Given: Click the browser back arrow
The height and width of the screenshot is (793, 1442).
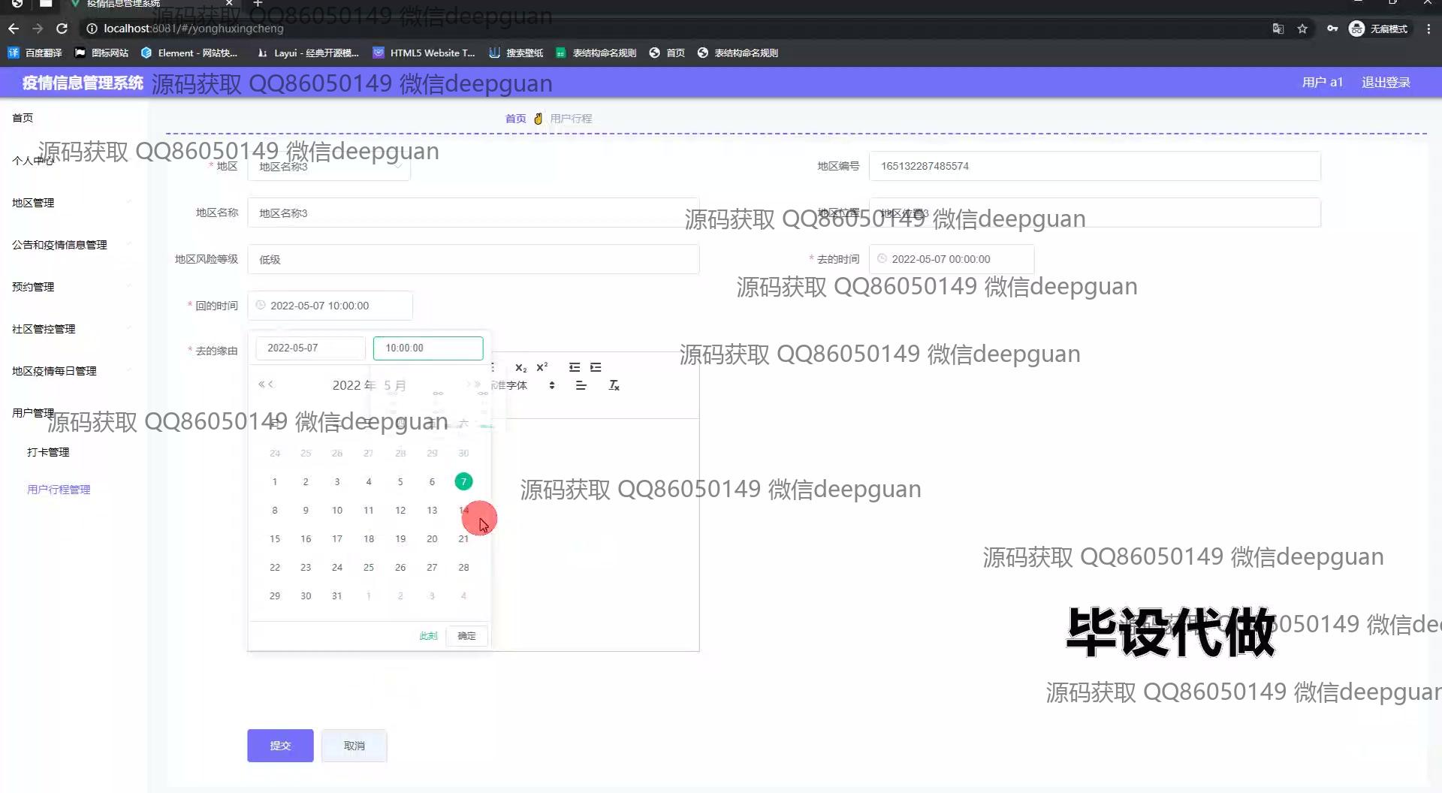Looking at the screenshot, I should [x=14, y=29].
